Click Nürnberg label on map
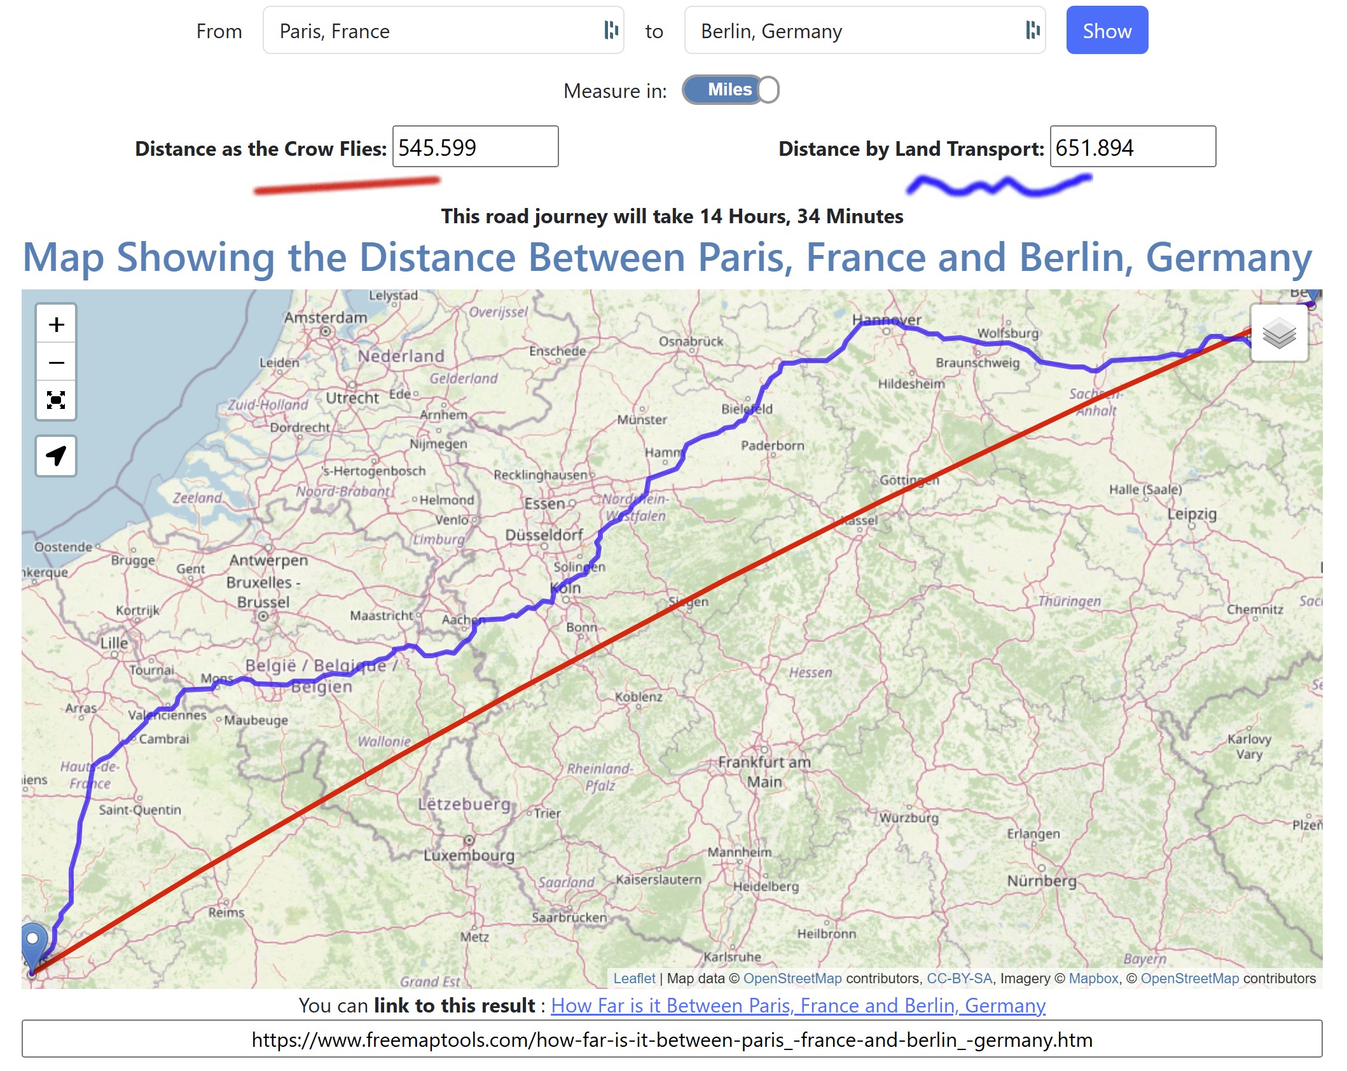The image size is (1347, 1071). pos(1042,881)
